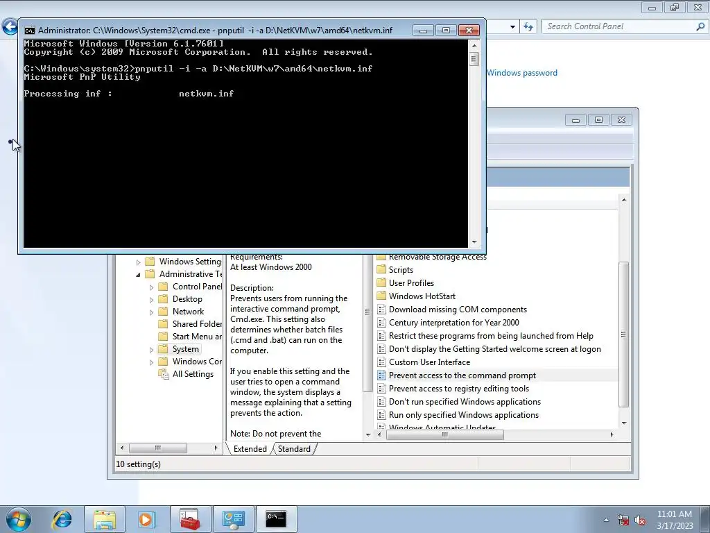Select Century interpretation for Year 2000
The image size is (710, 533).
[x=453, y=322]
